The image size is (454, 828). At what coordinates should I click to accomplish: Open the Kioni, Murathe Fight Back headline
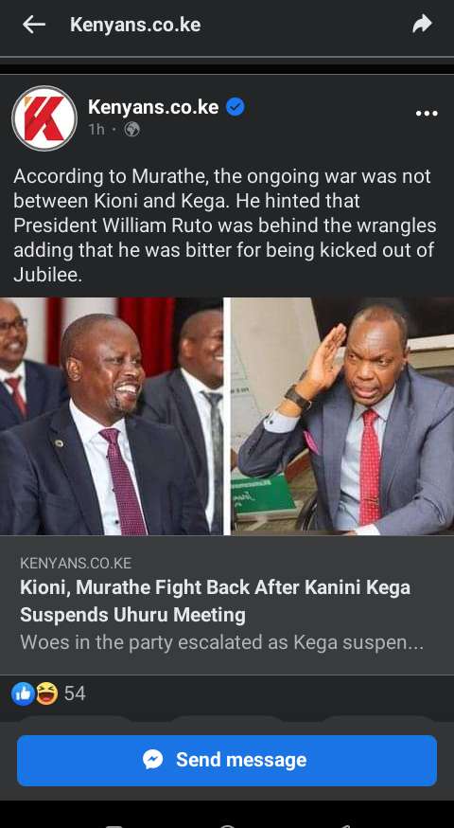pos(215,601)
